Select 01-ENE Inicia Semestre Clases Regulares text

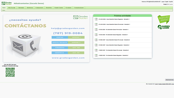click(114, 45)
